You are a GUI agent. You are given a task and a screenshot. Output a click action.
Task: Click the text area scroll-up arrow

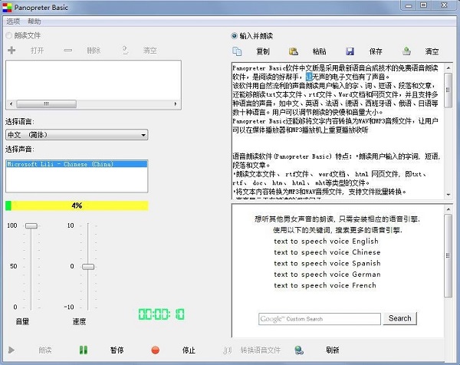coord(449,67)
